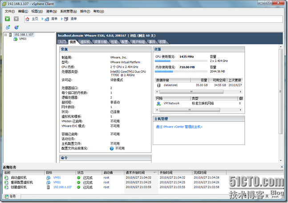The height and width of the screenshot is (203, 288).
Task: Click the grey forward navigation arrow
Action: click(x=16, y=19)
